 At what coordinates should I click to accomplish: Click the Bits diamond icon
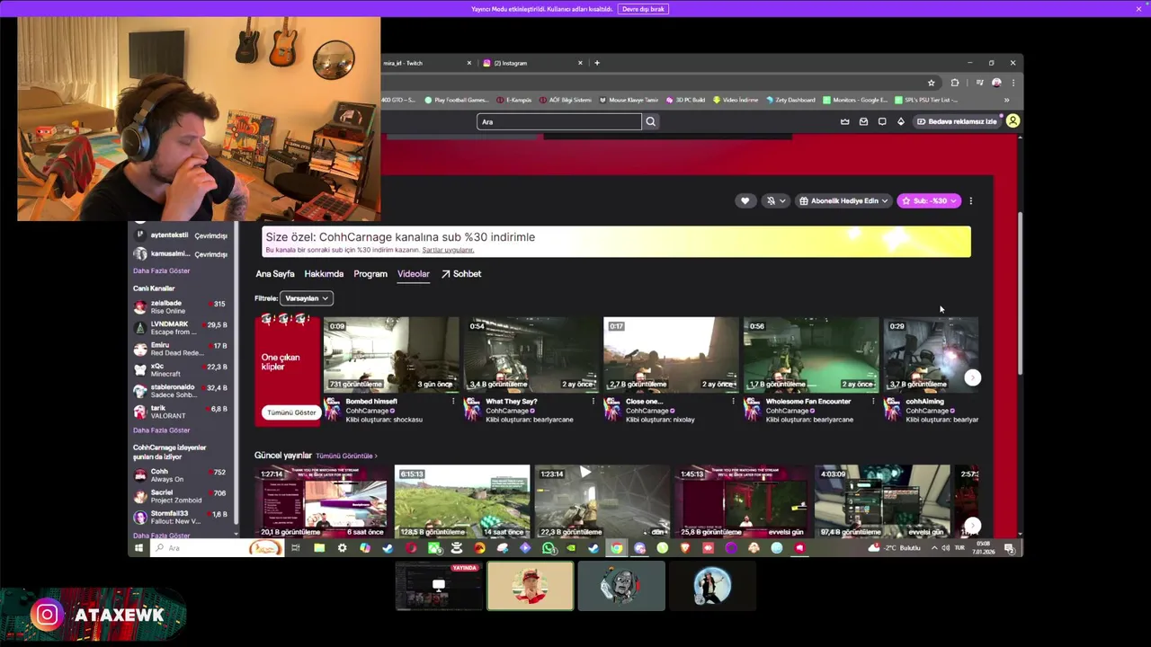[901, 121]
